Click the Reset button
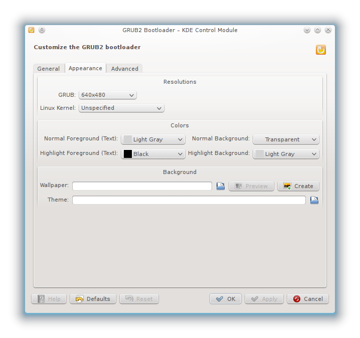The width and height of the screenshot is (360, 338). coord(139,299)
